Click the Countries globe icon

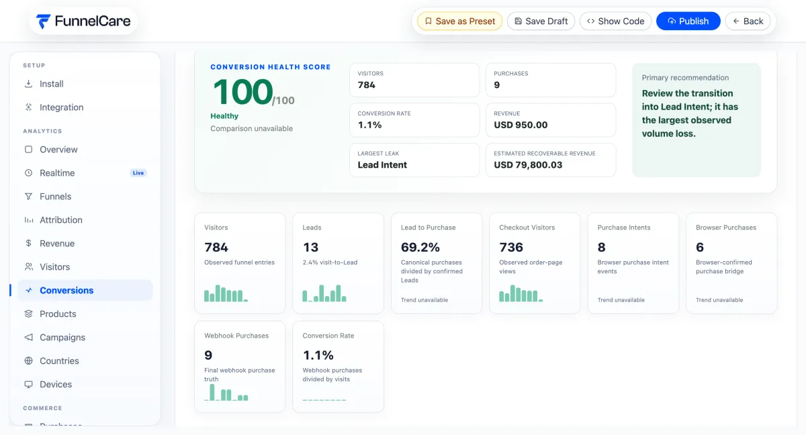tap(28, 361)
